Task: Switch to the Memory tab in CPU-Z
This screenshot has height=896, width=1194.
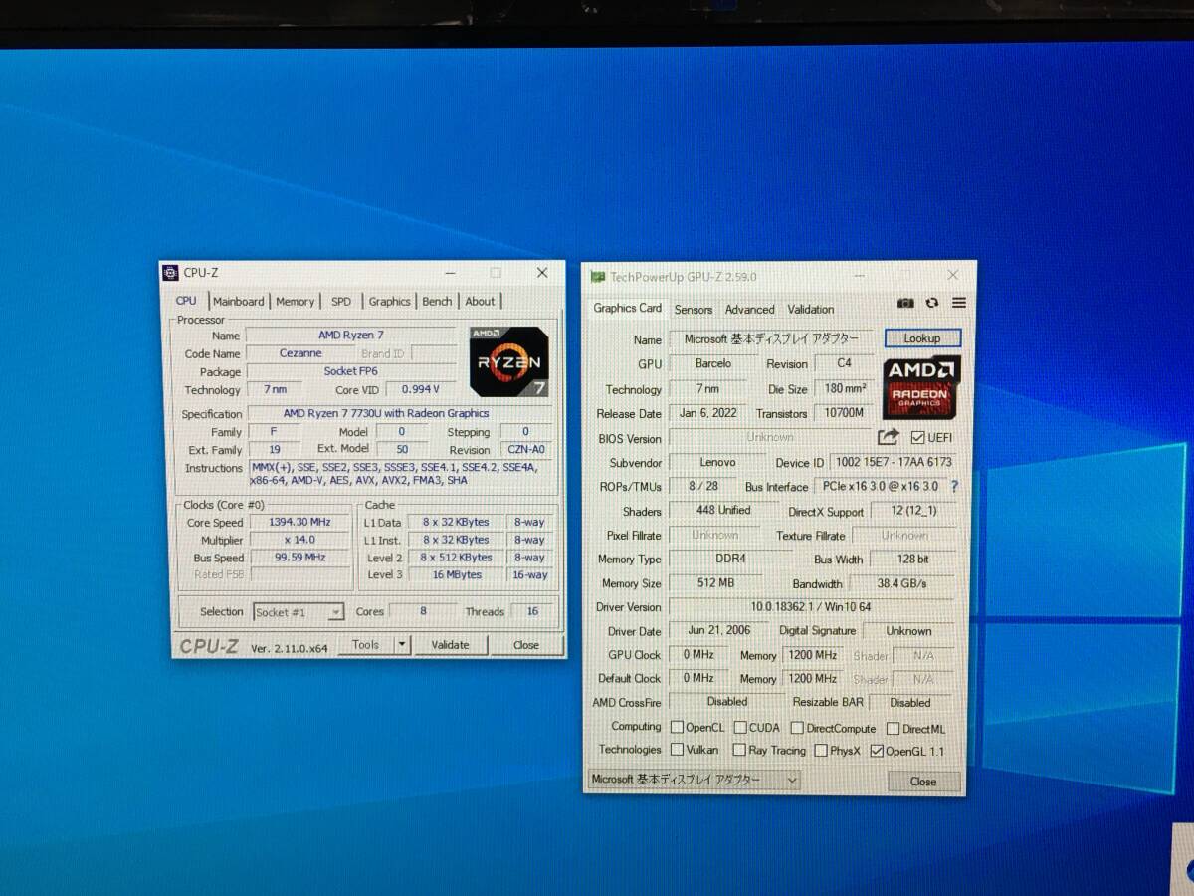Action: coord(296,301)
